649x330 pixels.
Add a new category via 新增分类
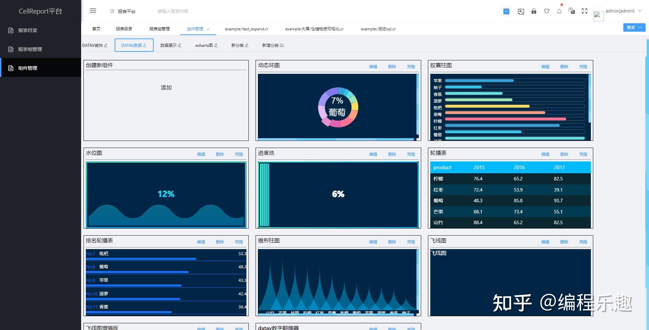click(x=273, y=45)
